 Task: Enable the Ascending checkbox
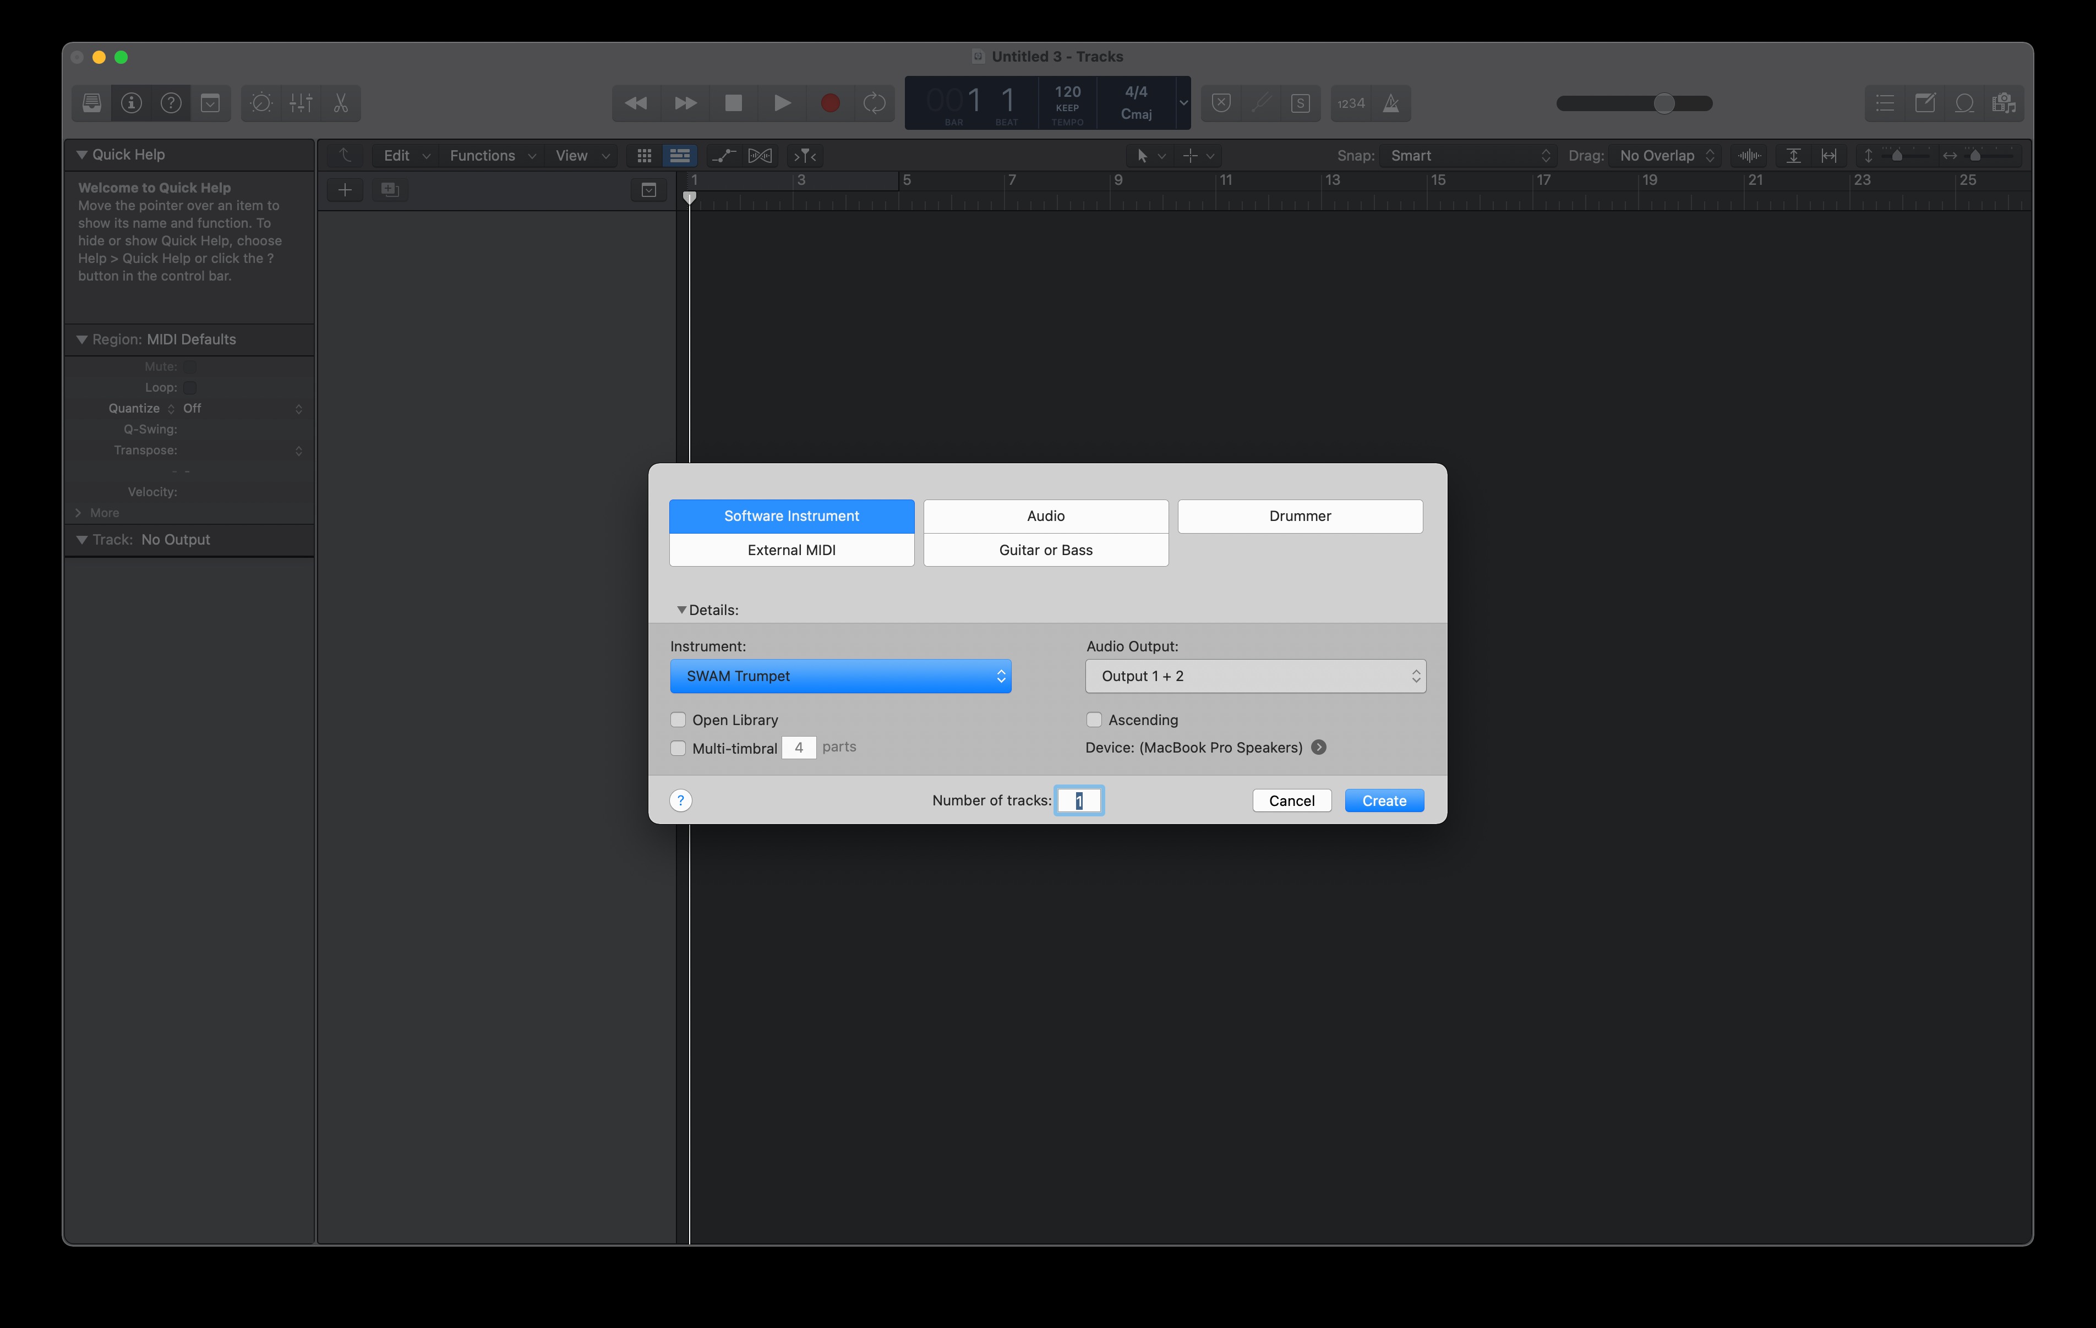click(x=1094, y=720)
